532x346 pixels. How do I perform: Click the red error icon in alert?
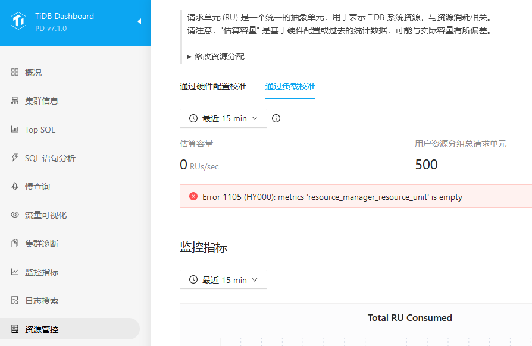[193, 197]
